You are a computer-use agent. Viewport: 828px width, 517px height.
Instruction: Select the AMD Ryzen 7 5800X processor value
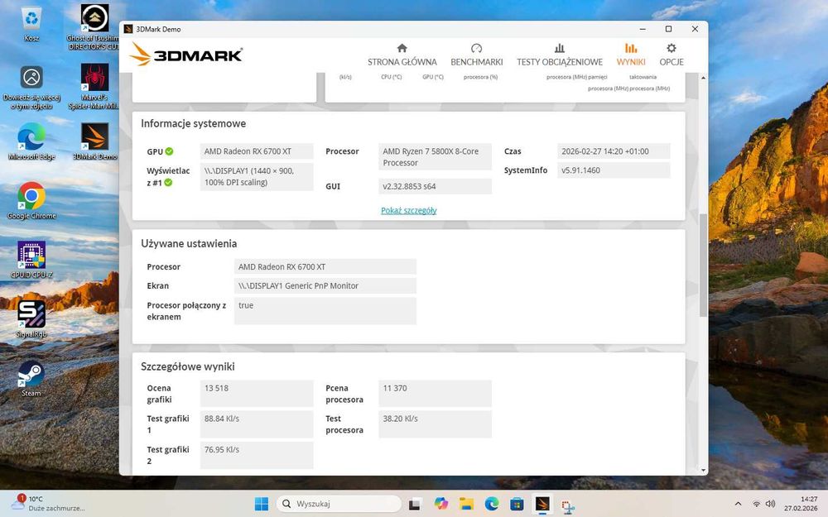pyautogui.click(x=436, y=156)
